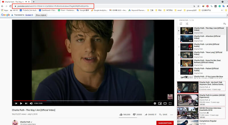228x125 pixels.
Task: Open the Compilation-Popular recommended video
Action: pos(201,122)
